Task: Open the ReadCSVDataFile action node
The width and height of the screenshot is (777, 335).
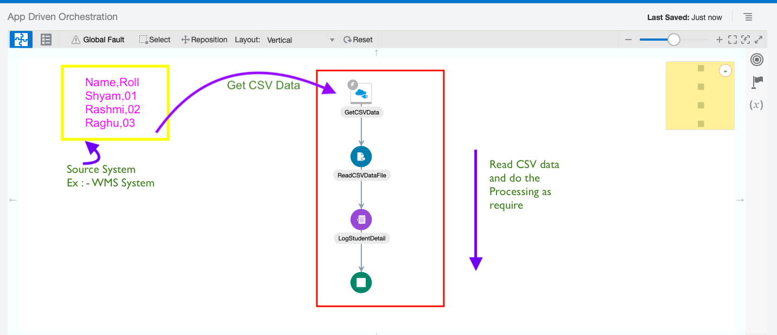Action: click(361, 156)
